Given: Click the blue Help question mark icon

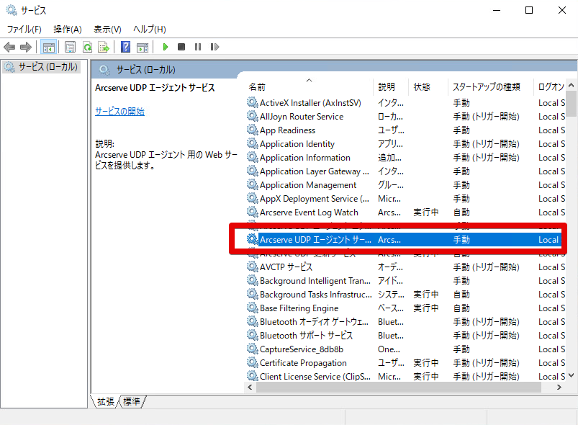Looking at the screenshot, I should click(125, 47).
